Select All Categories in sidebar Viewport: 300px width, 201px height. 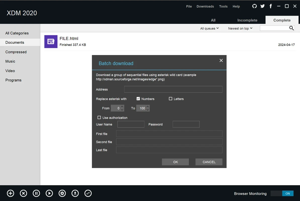(x=20, y=33)
